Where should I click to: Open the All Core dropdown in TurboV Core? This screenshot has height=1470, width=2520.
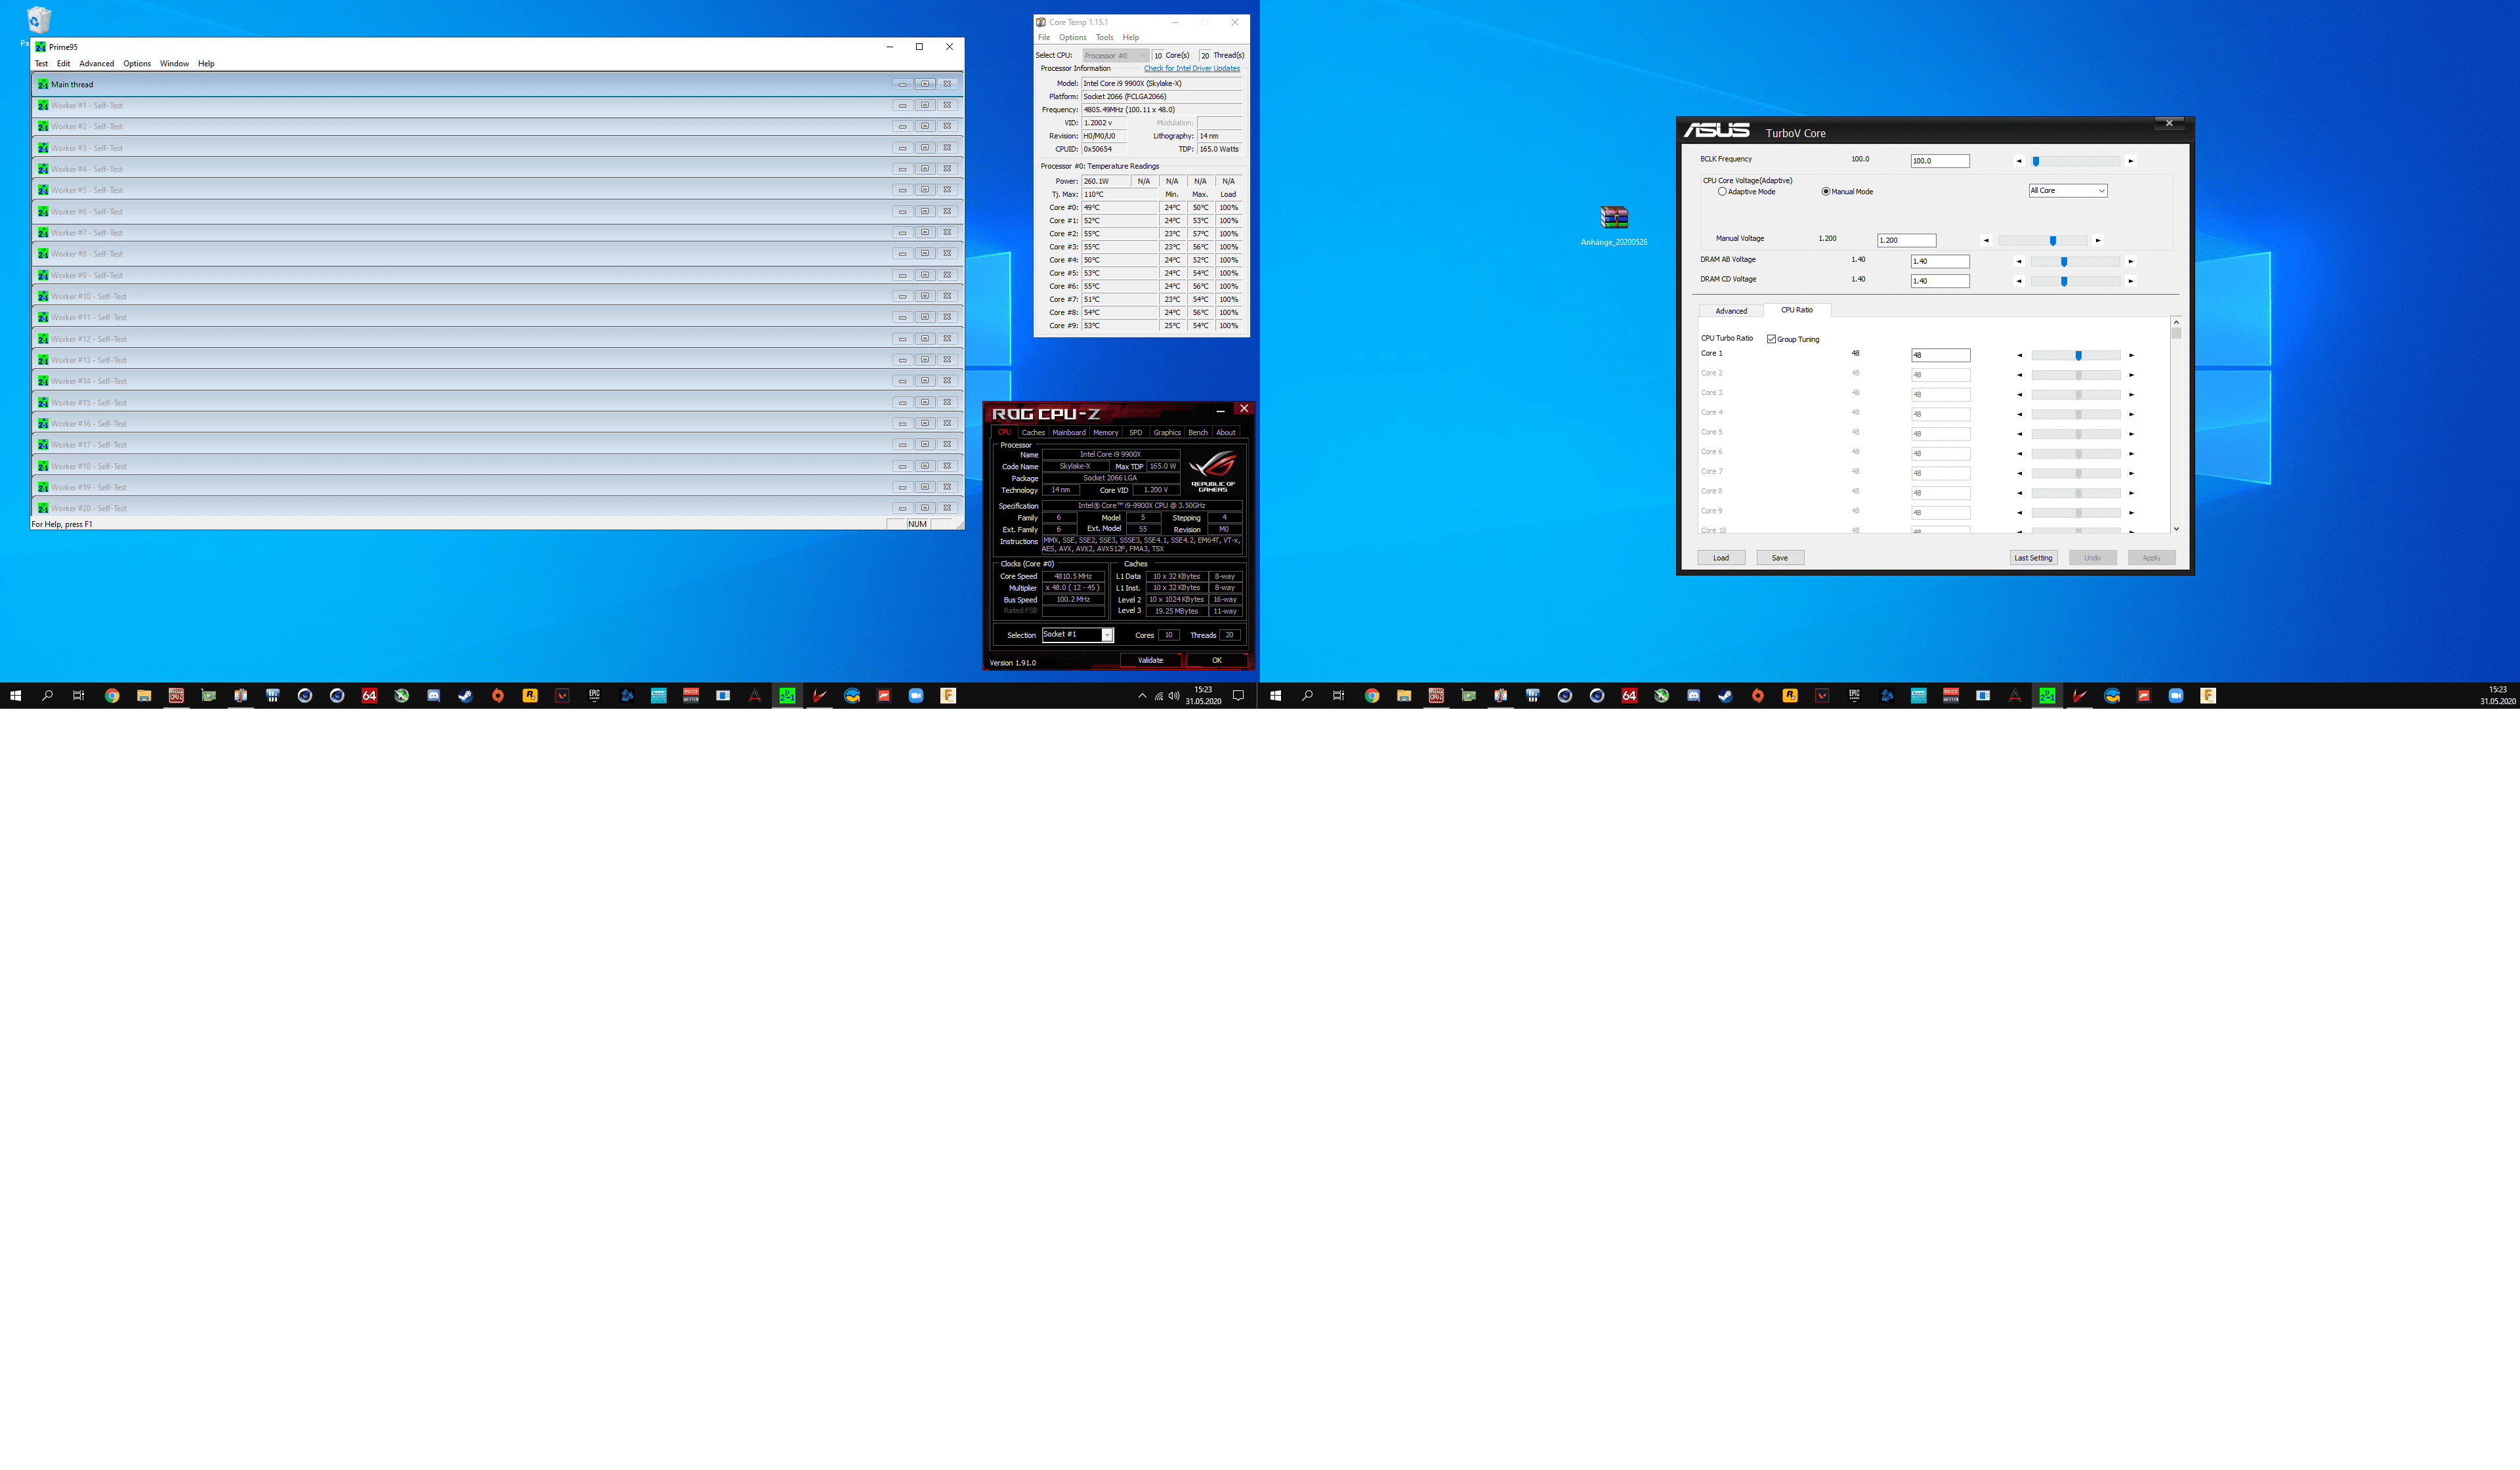[x=2067, y=190]
